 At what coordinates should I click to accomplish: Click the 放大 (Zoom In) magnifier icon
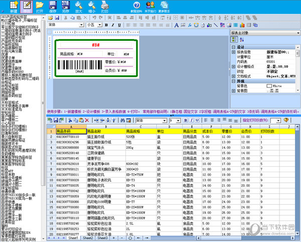coord(79,6)
